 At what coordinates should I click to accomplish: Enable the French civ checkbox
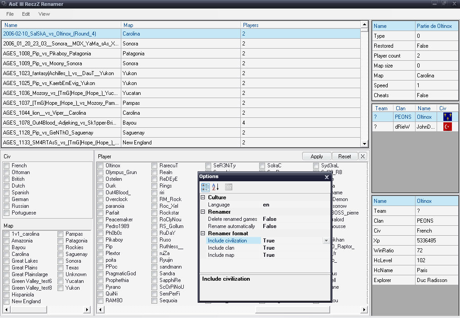[7, 166]
